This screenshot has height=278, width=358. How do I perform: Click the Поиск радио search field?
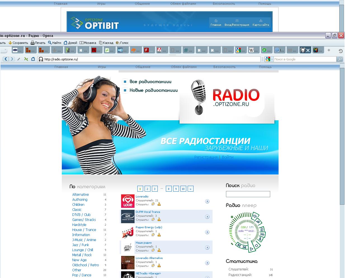(248, 194)
